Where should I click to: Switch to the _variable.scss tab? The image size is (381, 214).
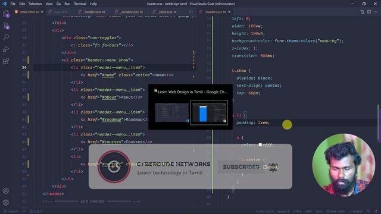pyautogui.click(x=132, y=12)
